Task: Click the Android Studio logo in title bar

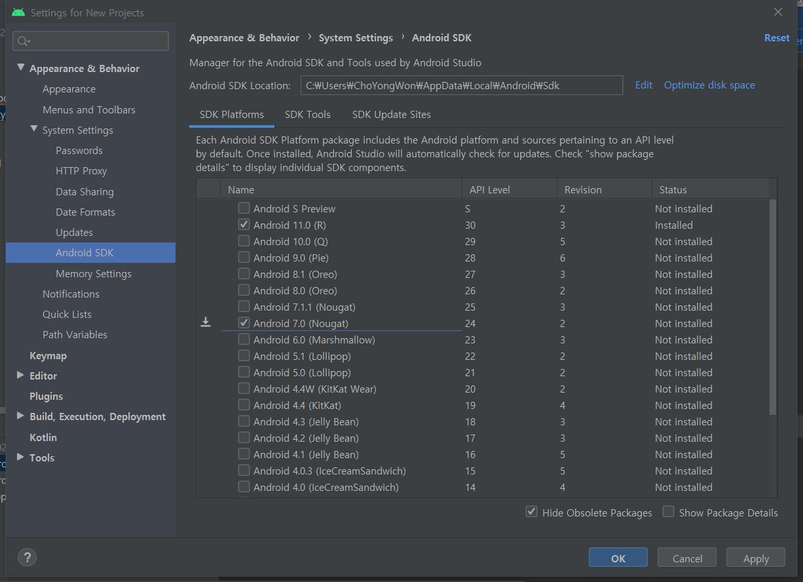Action: tap(18, 12)
